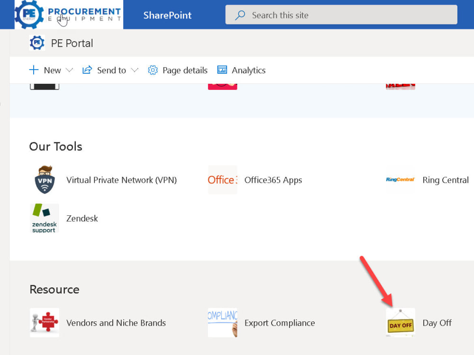Open Analytics

(248, 71)
